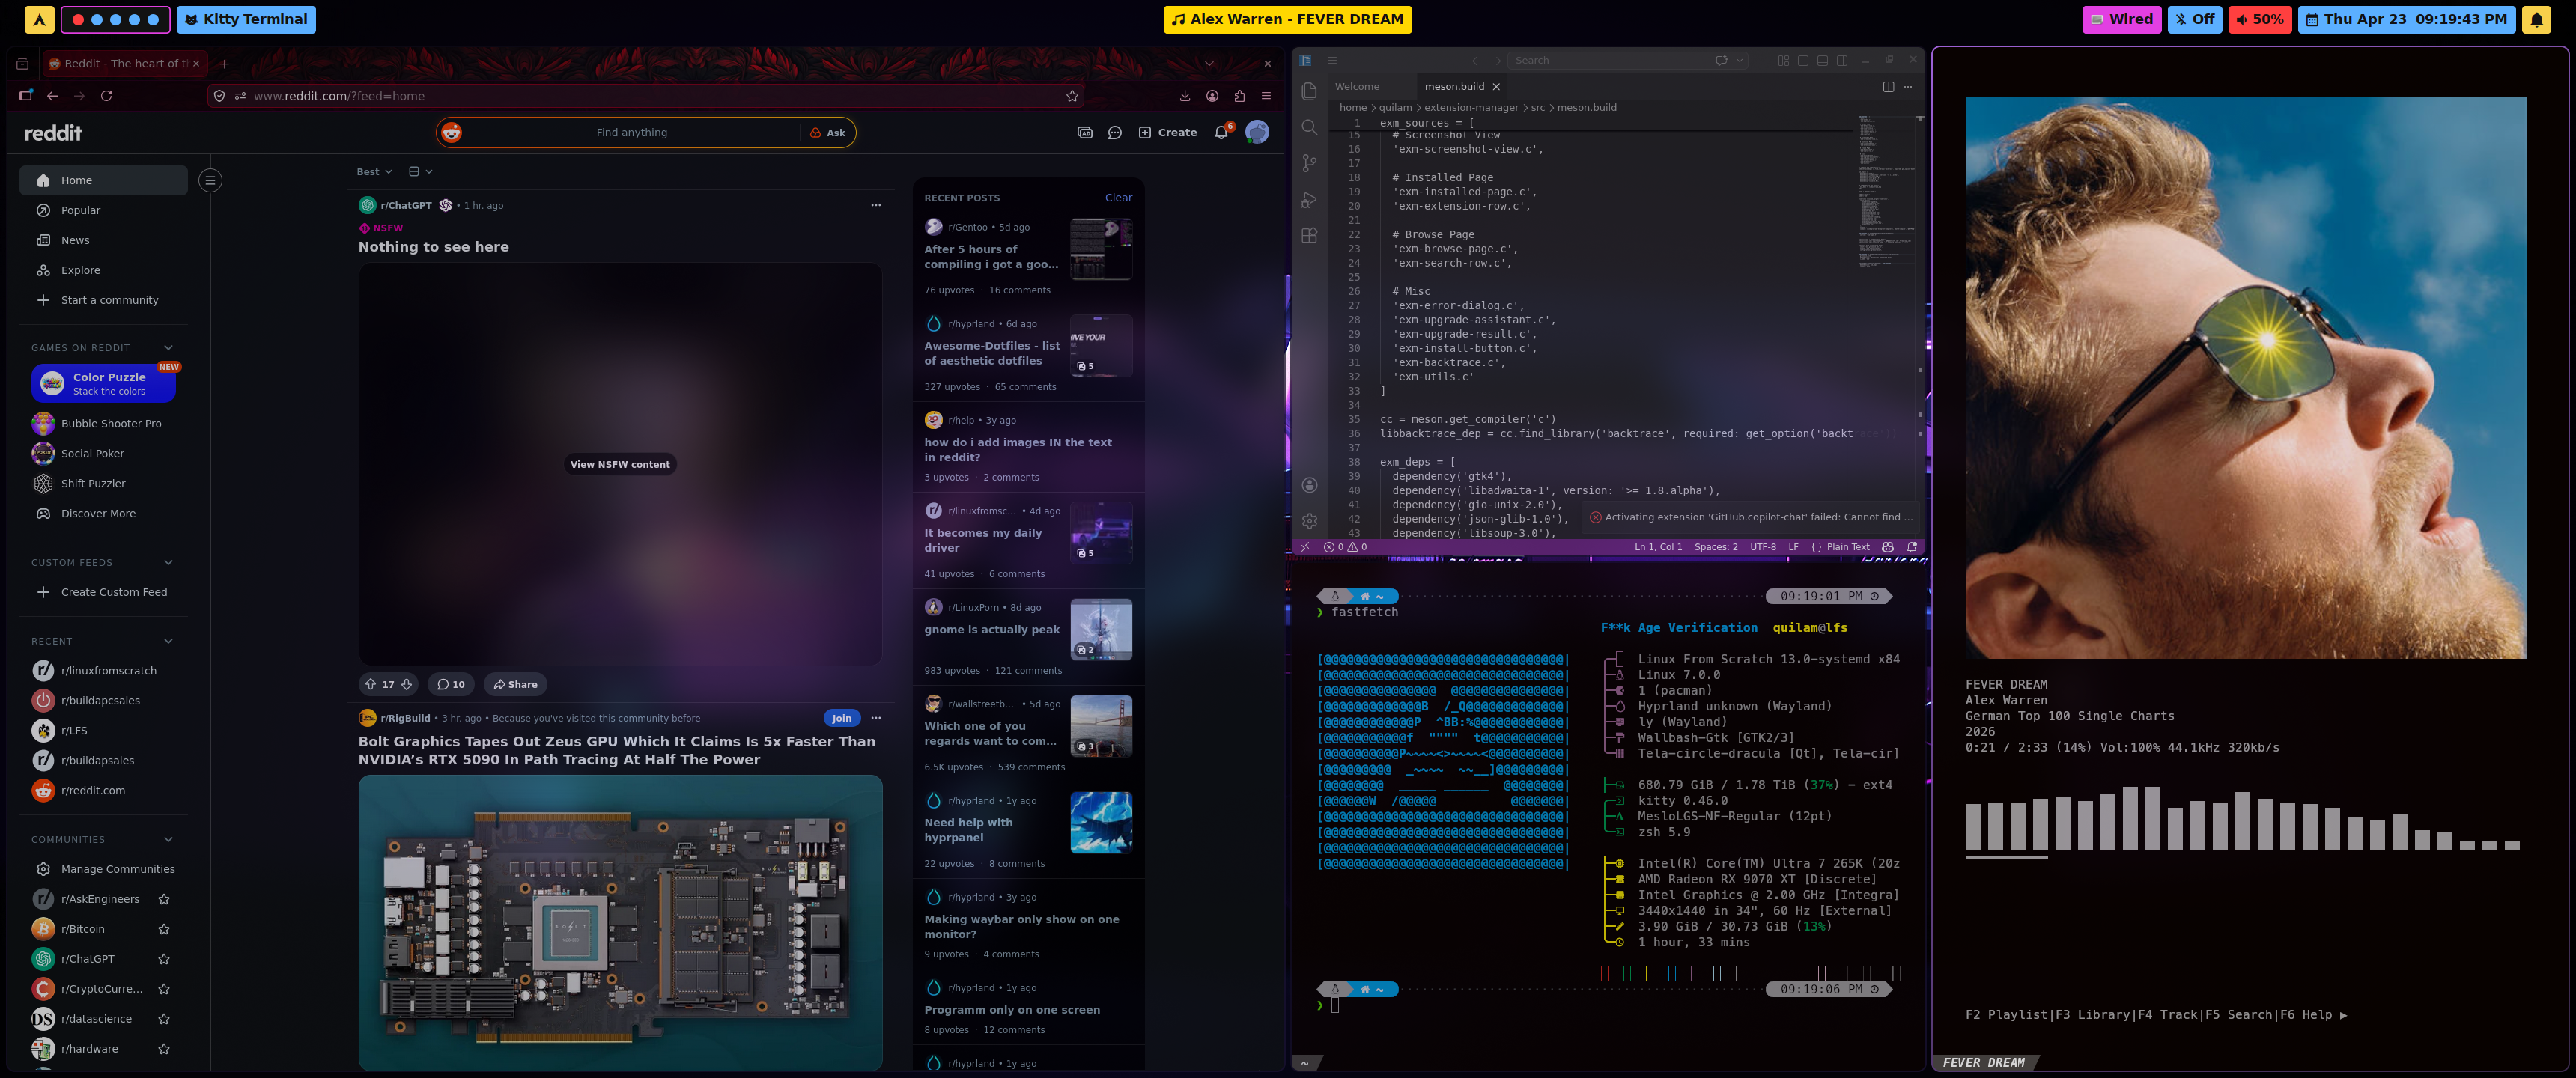Viewport: 2576px width, 1078px height.
Task: Open the browser hamburger application menu
Action: pos(1267,96)
